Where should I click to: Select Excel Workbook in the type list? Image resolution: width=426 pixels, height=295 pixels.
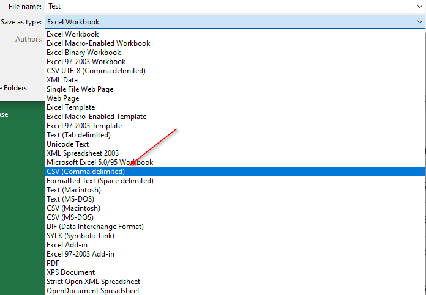click(235, 34)
